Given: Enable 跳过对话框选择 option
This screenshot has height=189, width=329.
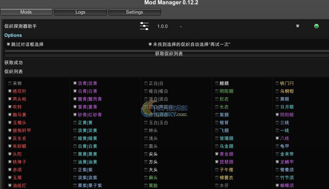Looking at the screenshot, I should 8,44.
